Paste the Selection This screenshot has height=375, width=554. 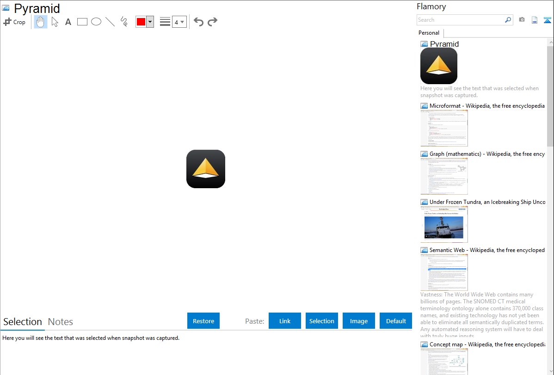click(322, 321)
